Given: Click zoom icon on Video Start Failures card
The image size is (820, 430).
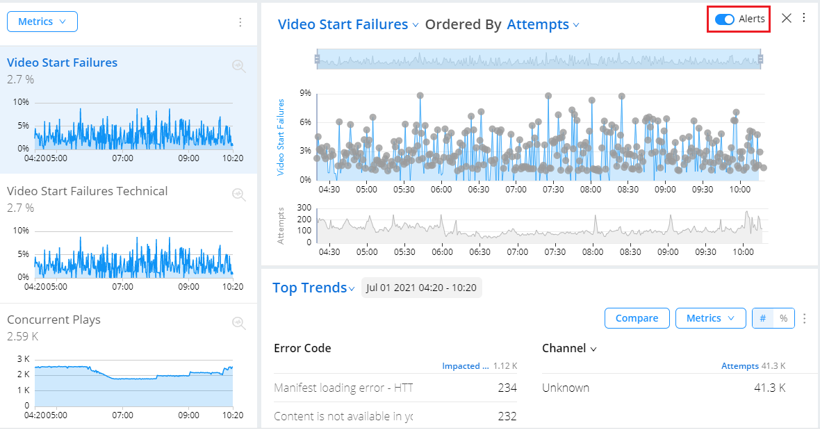Looking at the screenshot, I should coord(239,66).
